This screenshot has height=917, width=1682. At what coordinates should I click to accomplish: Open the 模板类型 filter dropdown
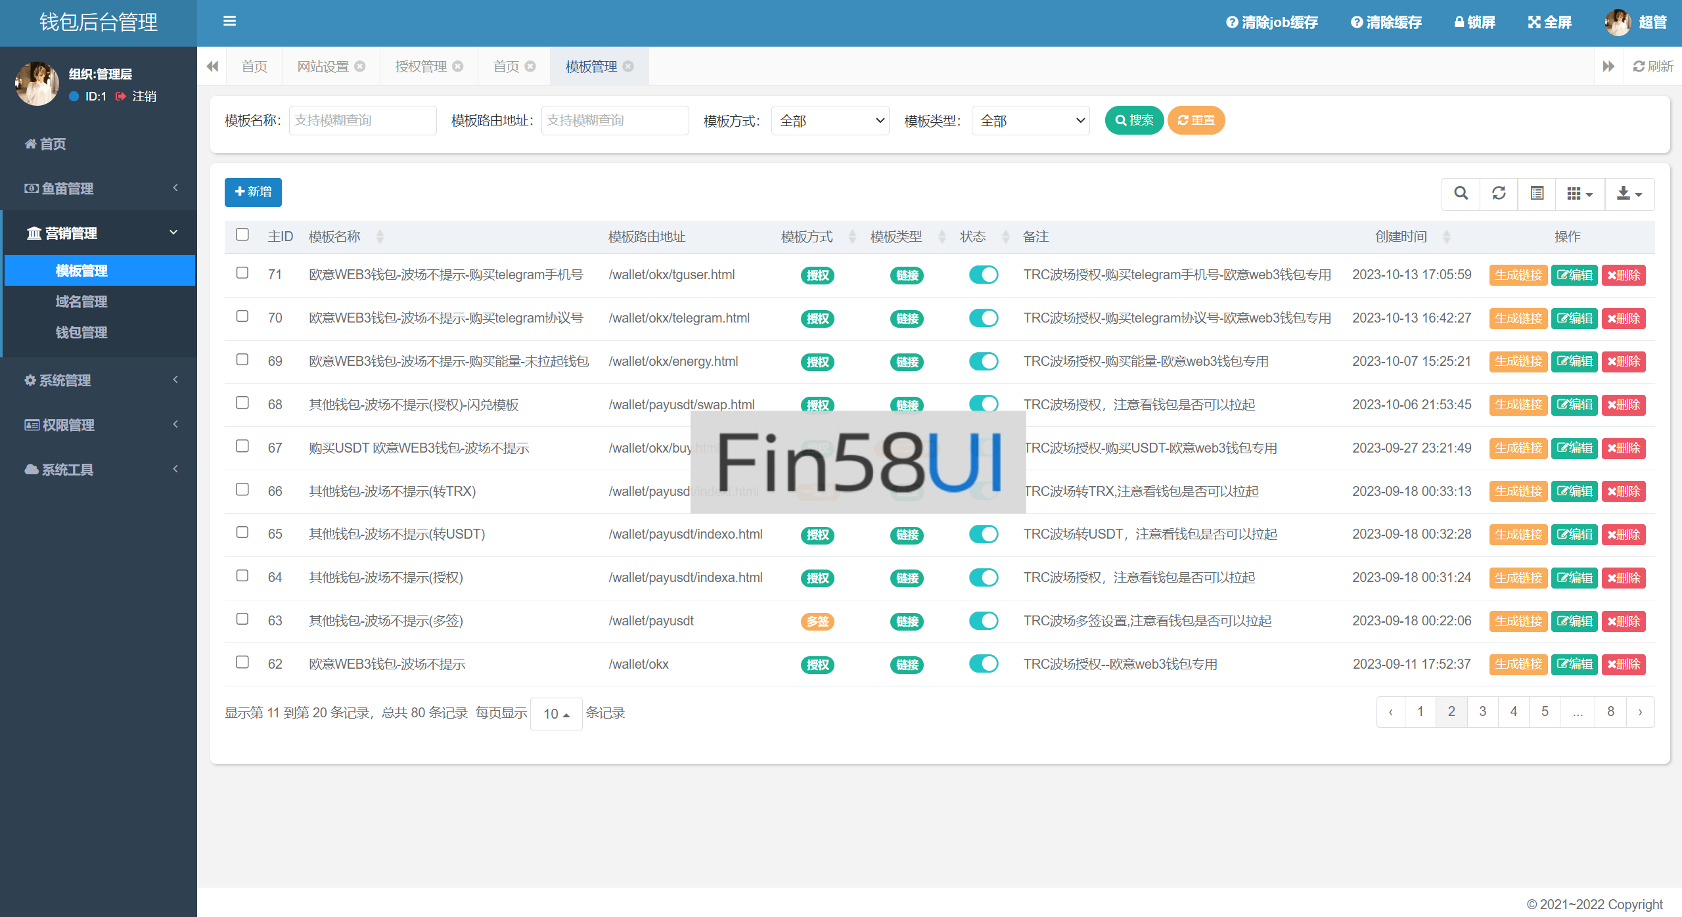point(1030,121)
